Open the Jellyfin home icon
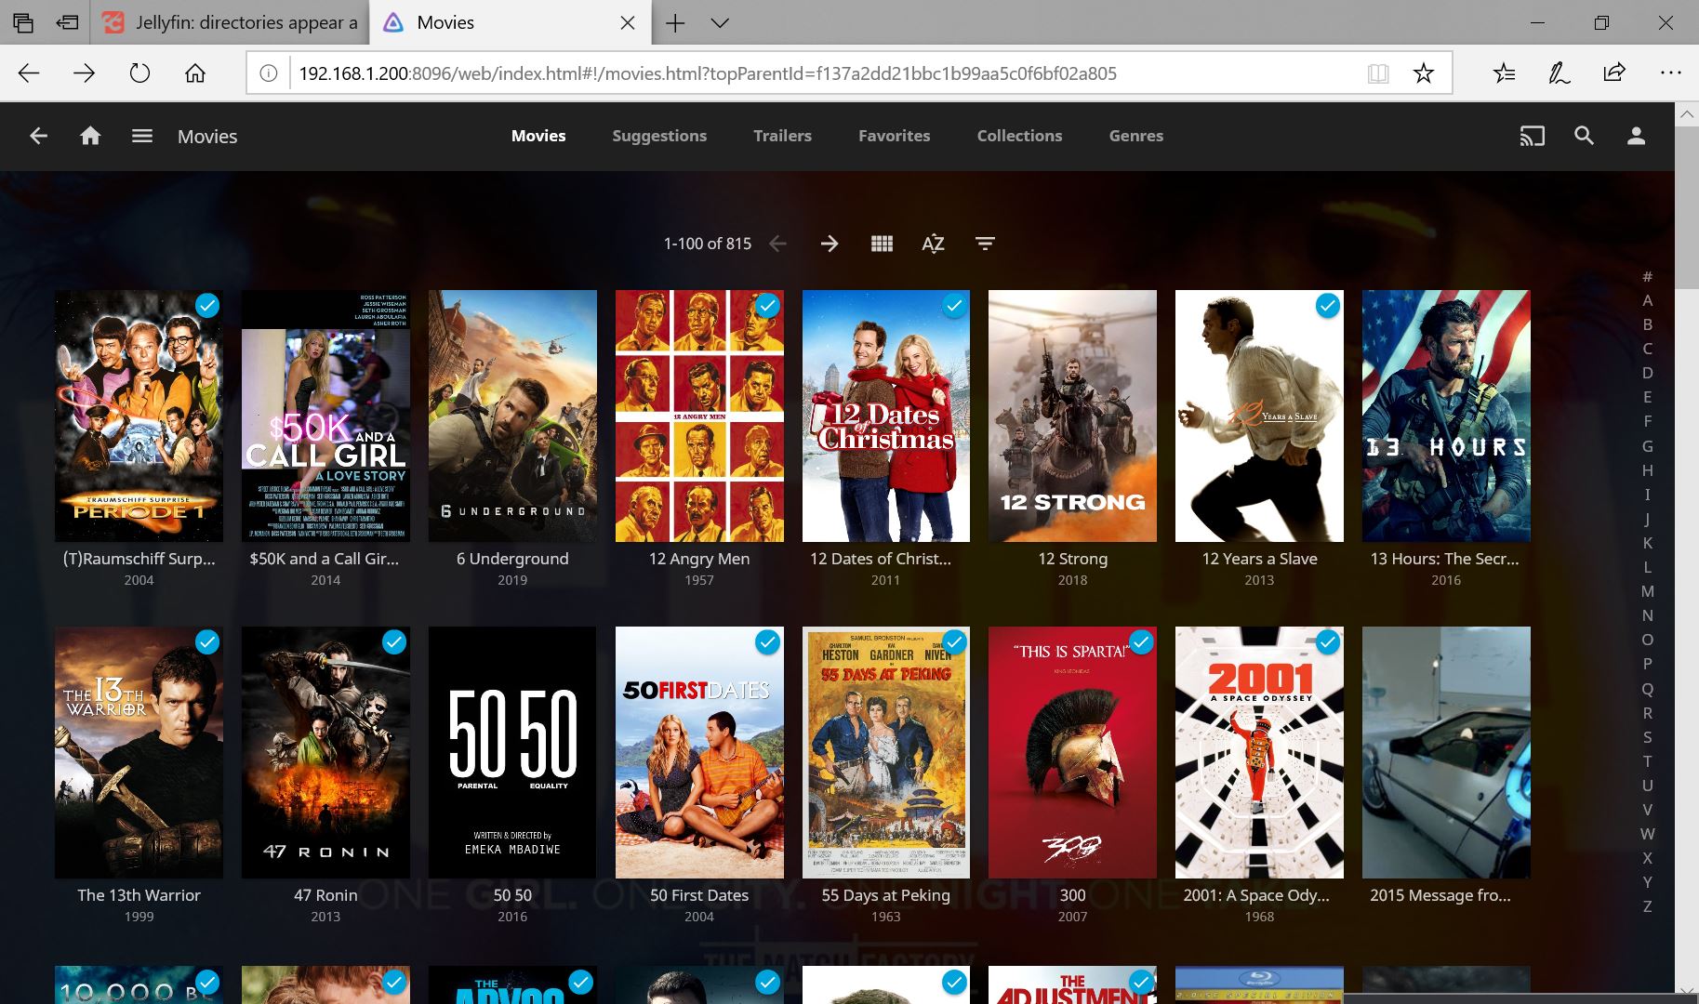 coord(90,136)
